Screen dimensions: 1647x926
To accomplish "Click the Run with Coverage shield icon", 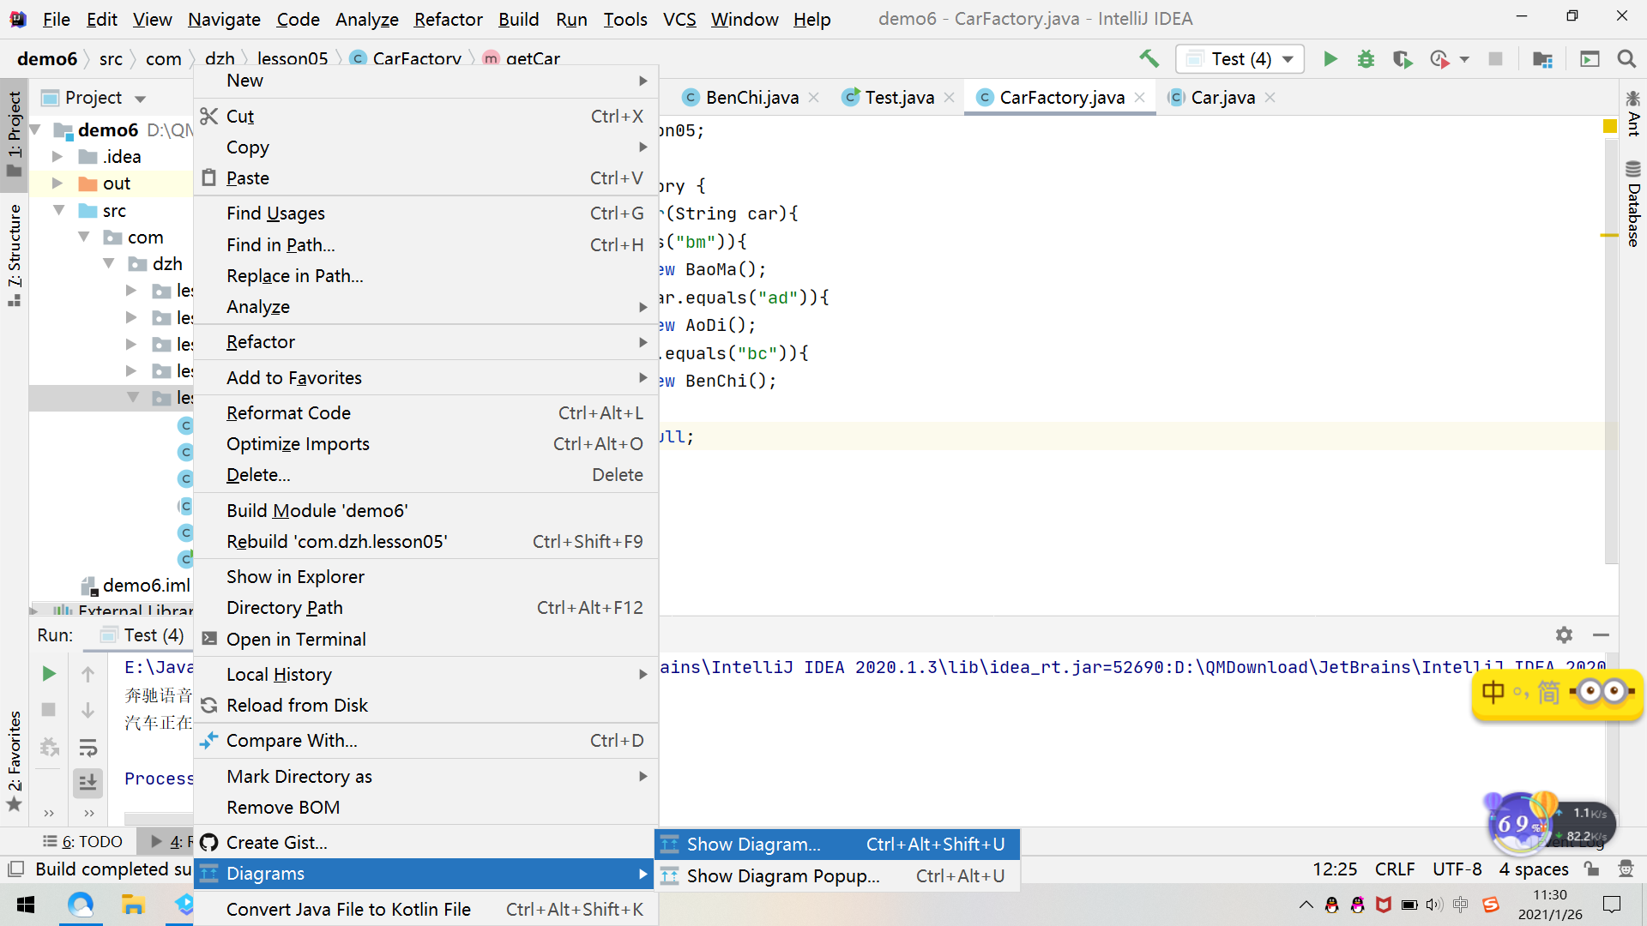I will (1402, 59).
